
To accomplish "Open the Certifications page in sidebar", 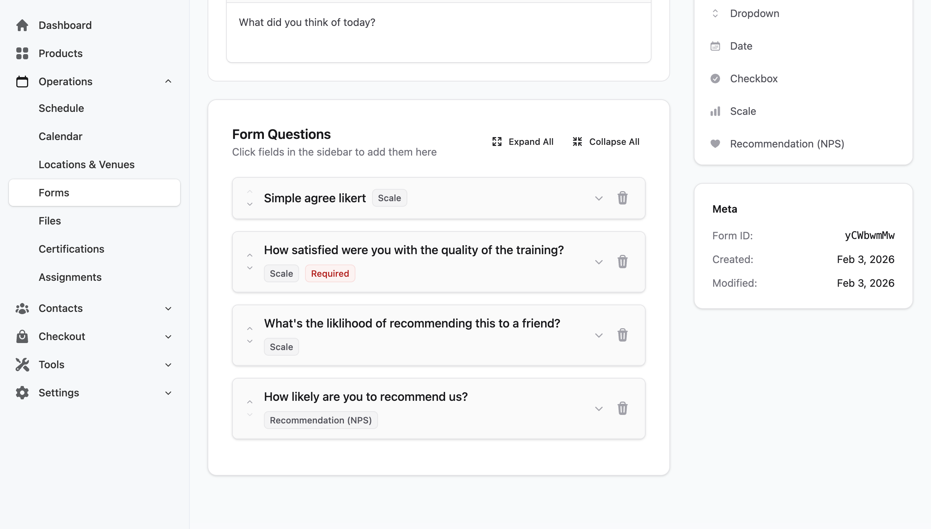I will (72, 249).
